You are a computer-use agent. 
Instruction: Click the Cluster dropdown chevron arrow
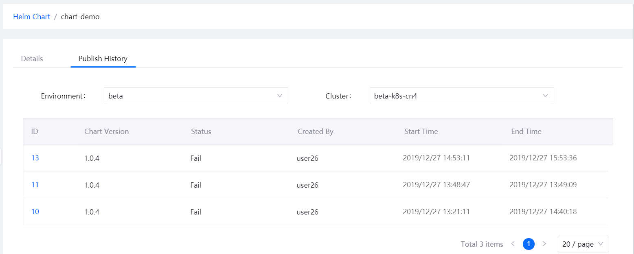pyautogui.click(x=545, y=96)
